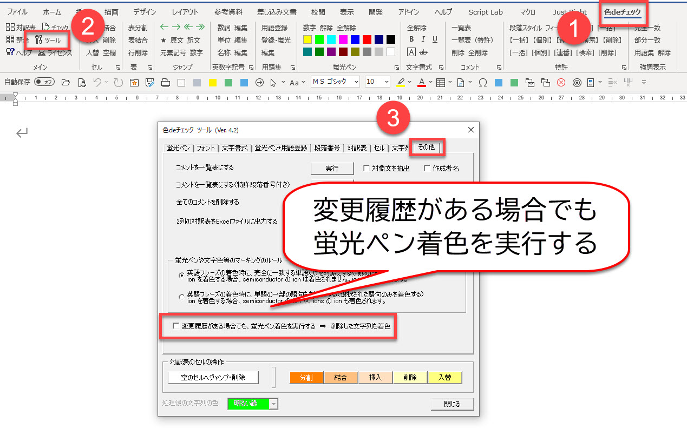The width and height of the screenshot is (687, 429).
Task: Click the star icon beside 原文
Action: 163,40
